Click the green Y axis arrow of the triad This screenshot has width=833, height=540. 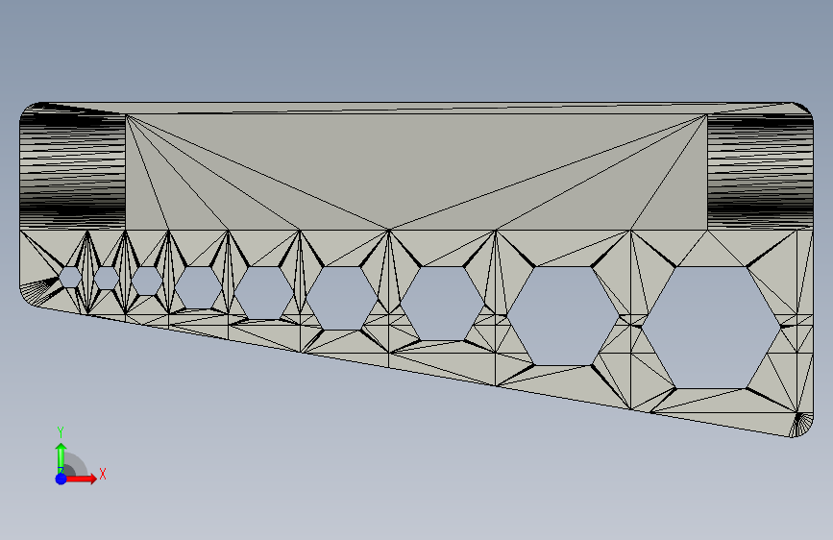pyautogui.click(x=61, y=458)
